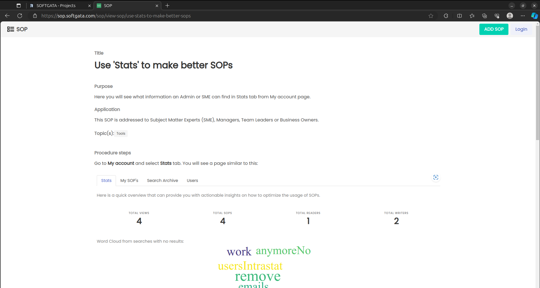Toggle split screen view icon

(459, 16)
